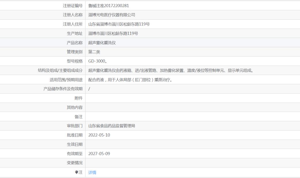300x178 pixels.
Task: Select expiry date 2027-05-09
Action: pos(99,154)
